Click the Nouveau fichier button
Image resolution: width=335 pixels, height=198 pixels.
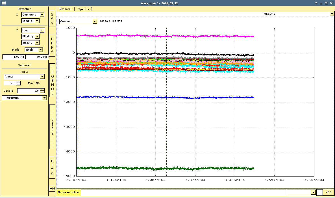[x=69, y=192]
